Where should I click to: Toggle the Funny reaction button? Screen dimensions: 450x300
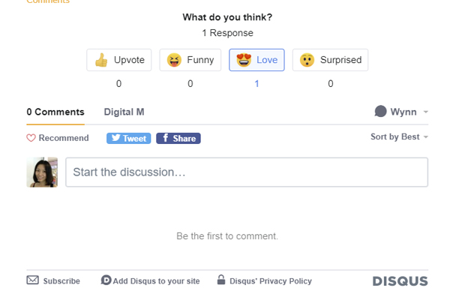tap(190, 60)
